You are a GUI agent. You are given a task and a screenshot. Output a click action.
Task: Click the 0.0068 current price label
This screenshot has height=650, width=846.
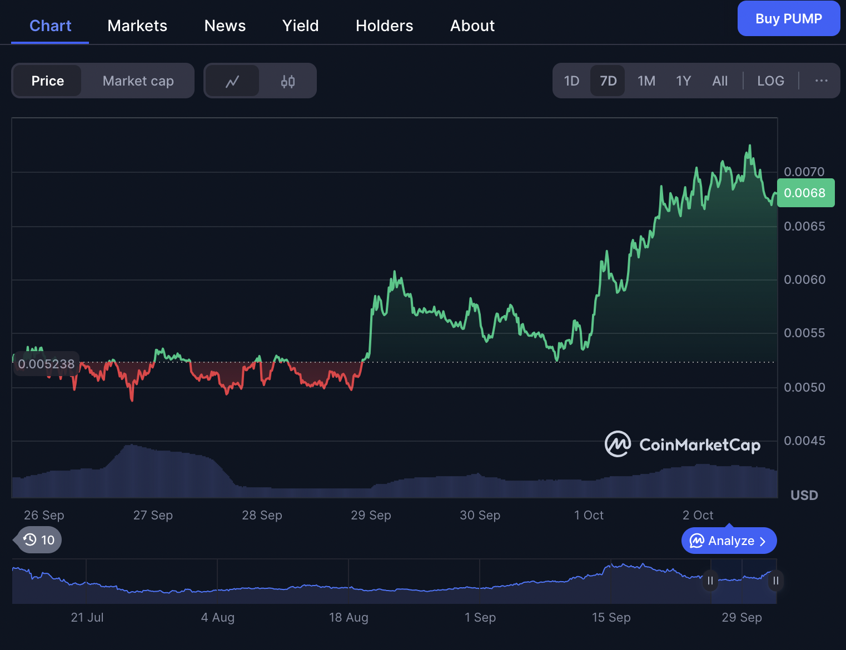805,193
